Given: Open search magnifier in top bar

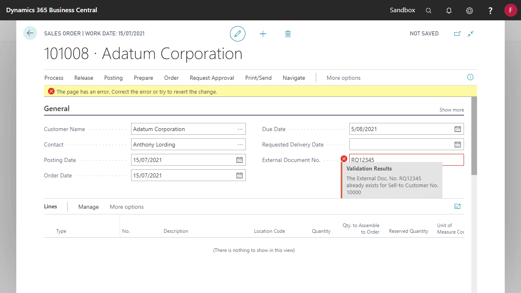Looking at the screenshot, I should (x=429, y=11).
